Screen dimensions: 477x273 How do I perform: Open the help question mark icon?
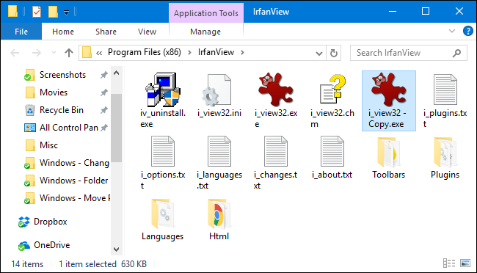pos(468,31)
